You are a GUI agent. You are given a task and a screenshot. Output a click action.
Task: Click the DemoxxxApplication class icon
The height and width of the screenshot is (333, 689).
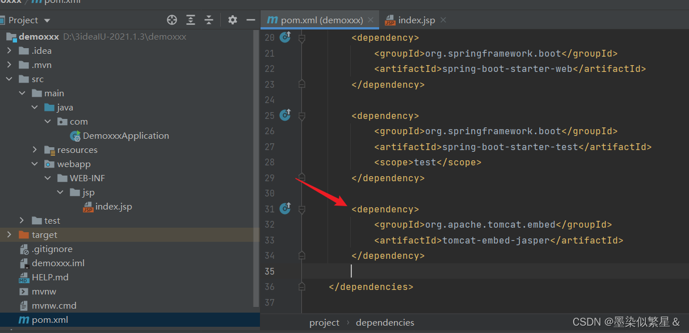point(74,135)
